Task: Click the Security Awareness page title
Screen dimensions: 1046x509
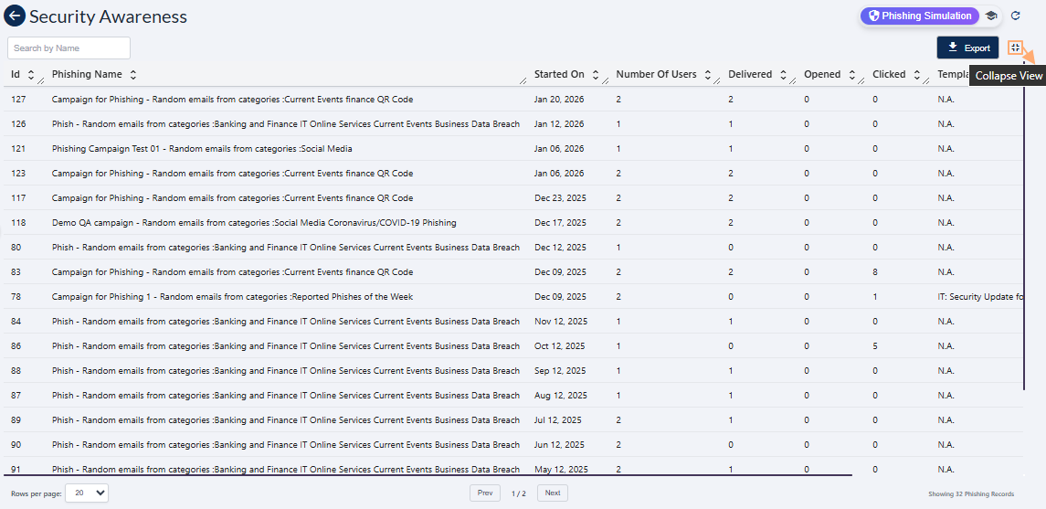Action: (x=108, y=16)
